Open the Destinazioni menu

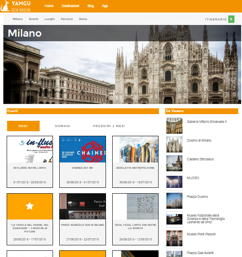[x=70, y=6]
